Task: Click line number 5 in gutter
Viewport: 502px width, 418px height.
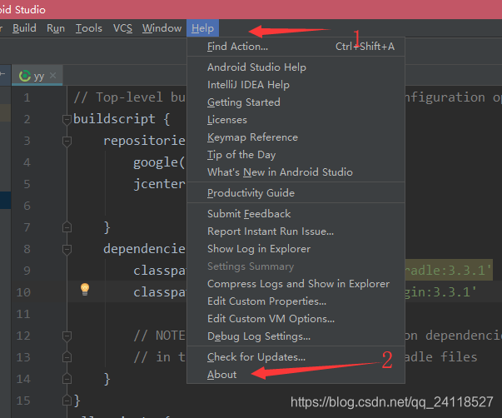Action: point(27,184)
